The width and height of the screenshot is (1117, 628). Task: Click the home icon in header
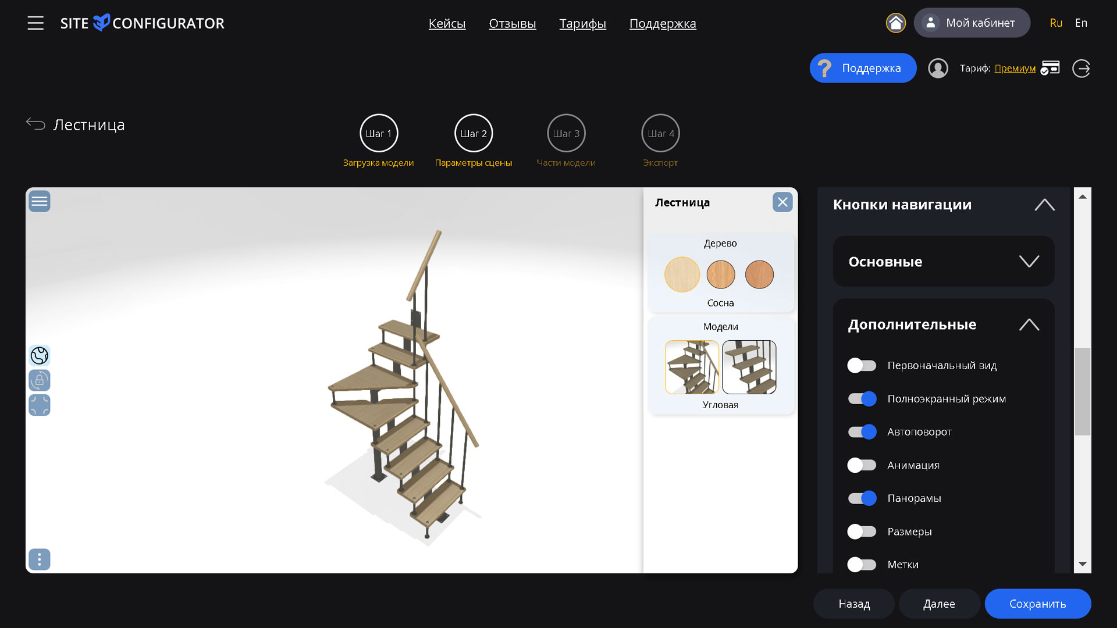[895, 23]
